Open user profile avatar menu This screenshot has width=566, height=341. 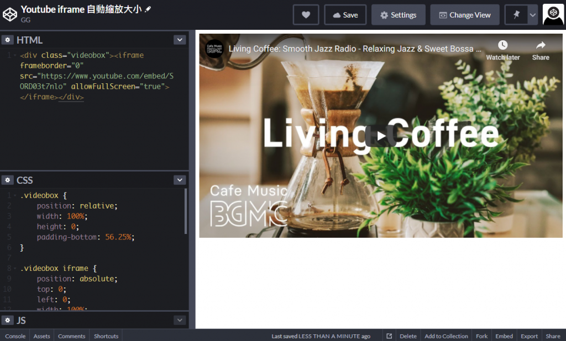[553, 15]
